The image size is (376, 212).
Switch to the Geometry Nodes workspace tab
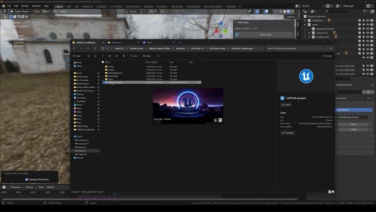click(x=213, y=6)
